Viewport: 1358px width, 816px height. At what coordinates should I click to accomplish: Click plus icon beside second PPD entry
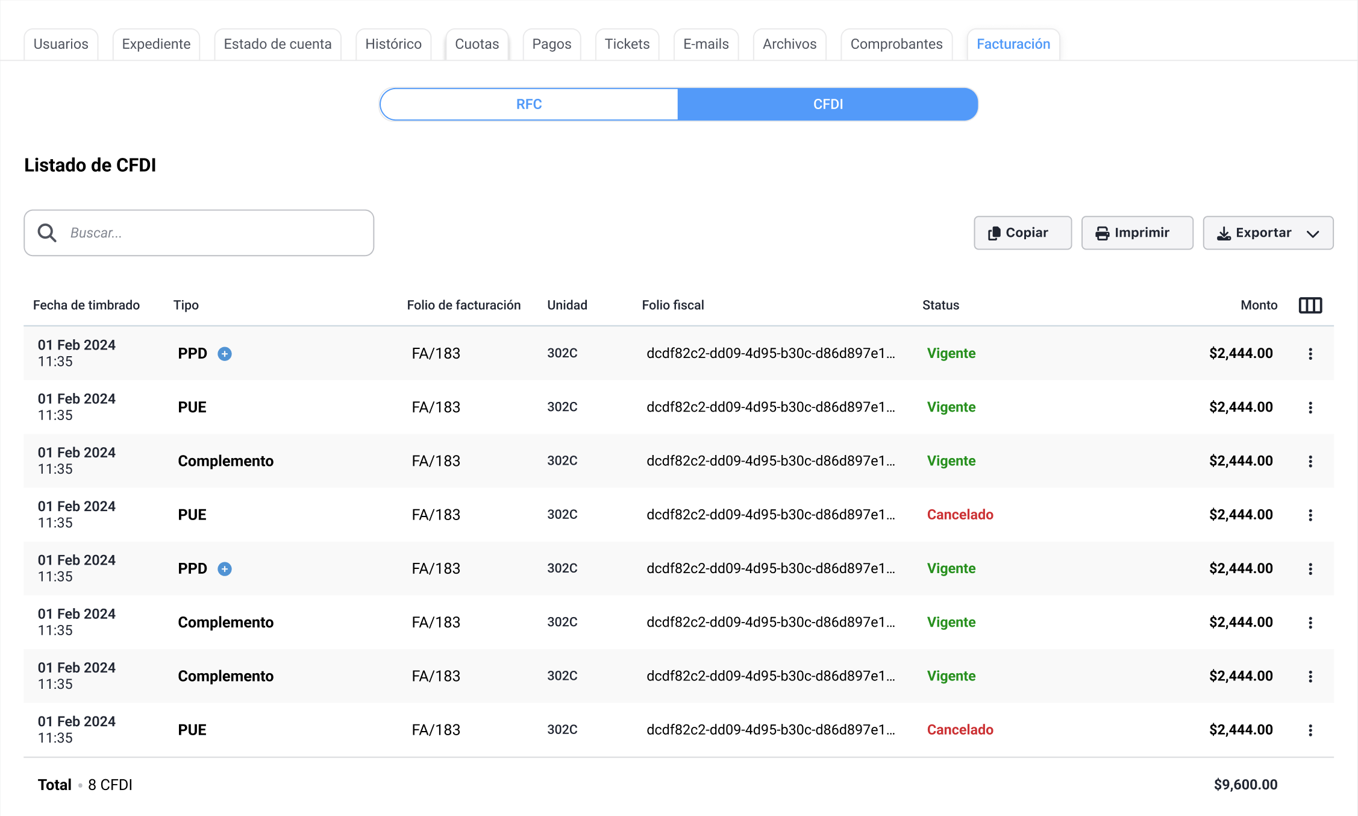[x=225, y=569]
